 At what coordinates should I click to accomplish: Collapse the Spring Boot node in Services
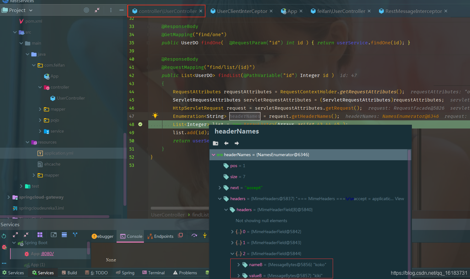[x=14, y=243]
